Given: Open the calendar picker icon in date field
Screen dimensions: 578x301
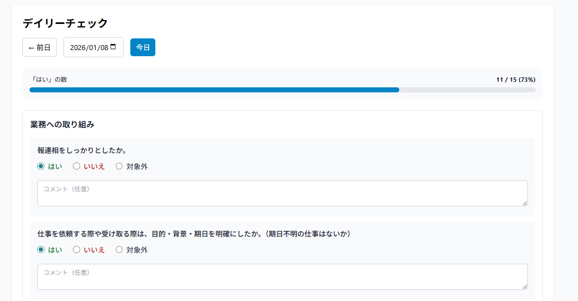Looking at the screenshot, I should coord(114,47).
